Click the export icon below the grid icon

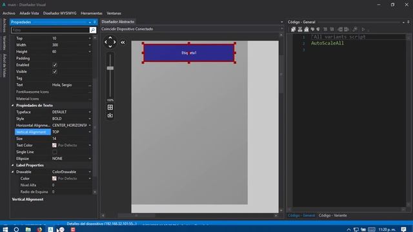click(x=110, y=115)
